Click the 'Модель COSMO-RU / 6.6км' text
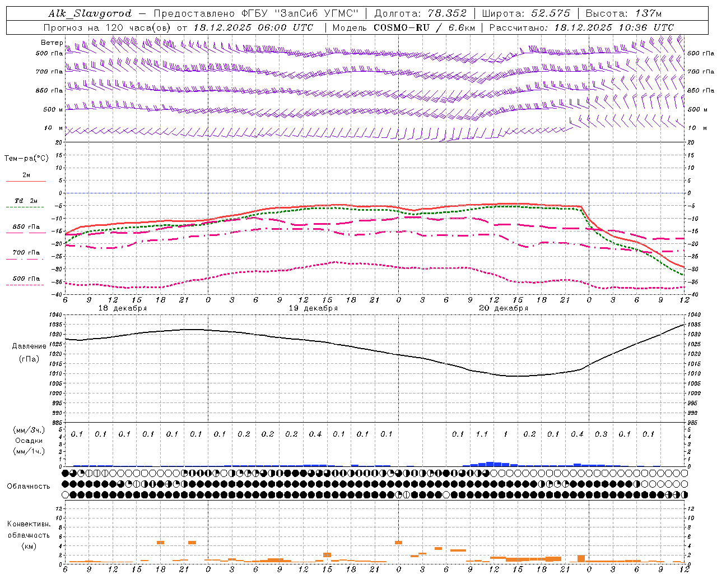Image resolution: width=717 pixels, height=574 pixels. click(404, 27)
